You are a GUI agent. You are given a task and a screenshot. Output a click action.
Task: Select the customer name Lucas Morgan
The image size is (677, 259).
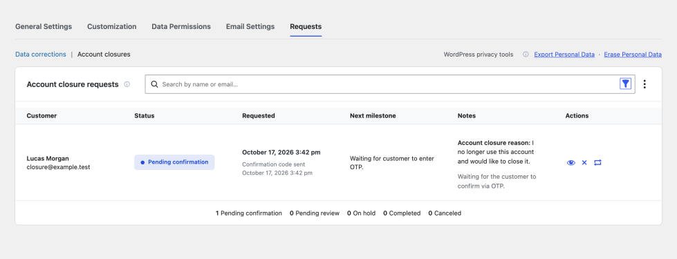coord(48,158)
